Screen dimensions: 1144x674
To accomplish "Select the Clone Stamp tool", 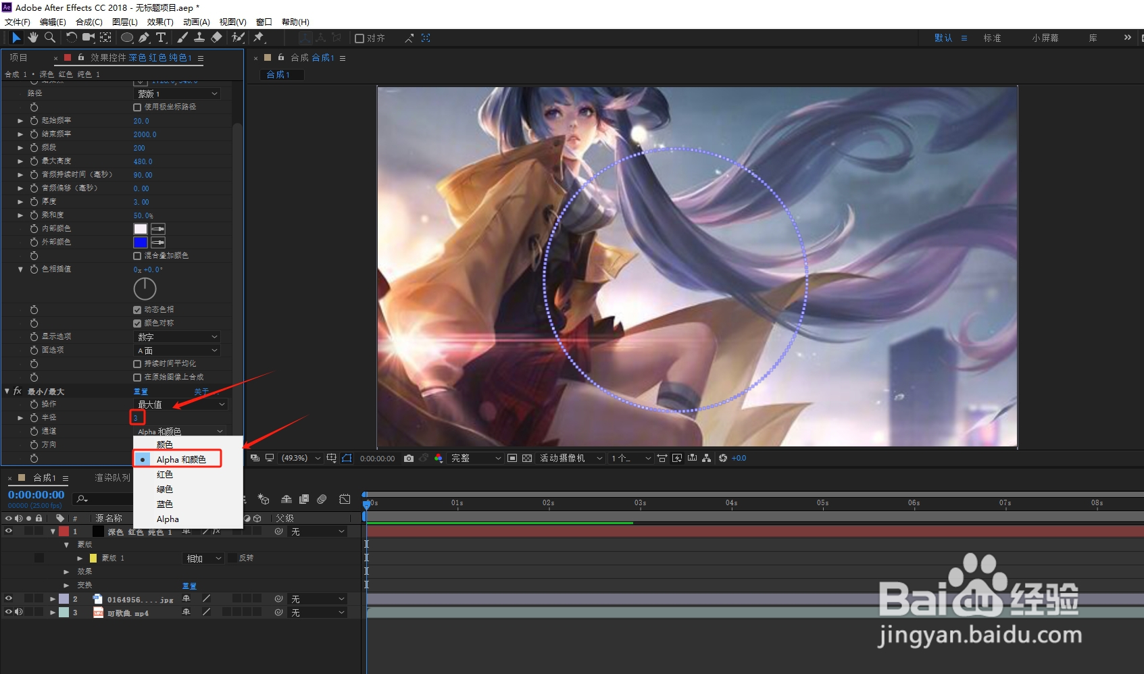I will pos(199,38).
